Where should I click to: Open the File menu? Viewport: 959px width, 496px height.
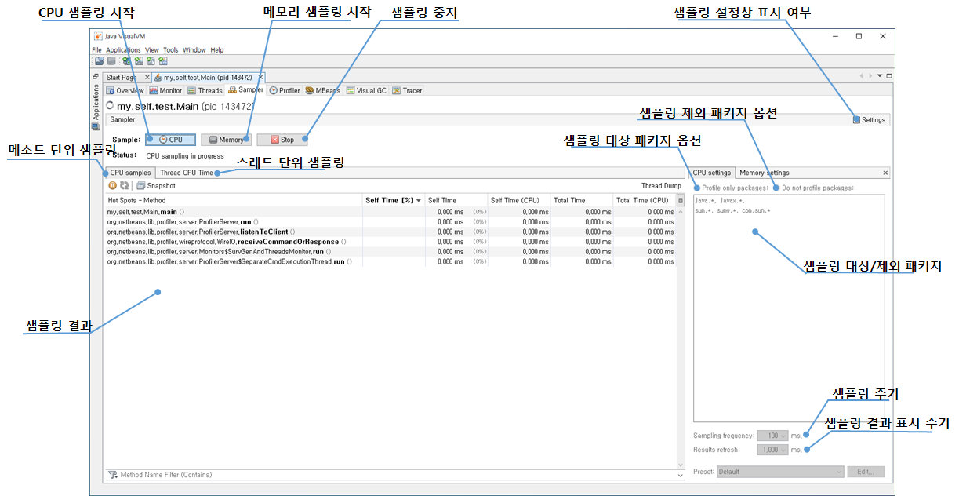click(96, 49)
